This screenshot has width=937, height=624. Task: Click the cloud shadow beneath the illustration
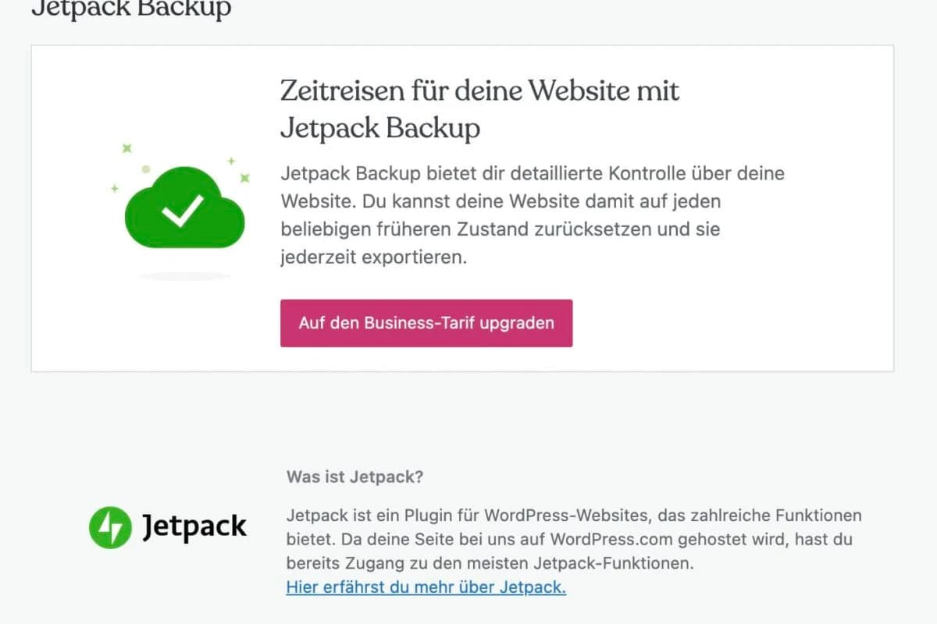[185, 275]
